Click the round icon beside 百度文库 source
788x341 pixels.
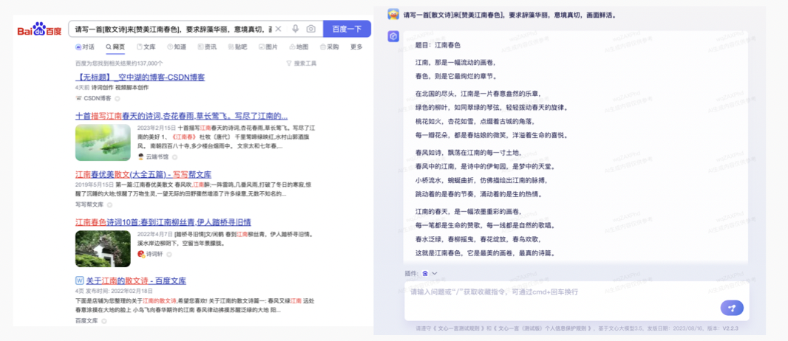tap(103, 320)
